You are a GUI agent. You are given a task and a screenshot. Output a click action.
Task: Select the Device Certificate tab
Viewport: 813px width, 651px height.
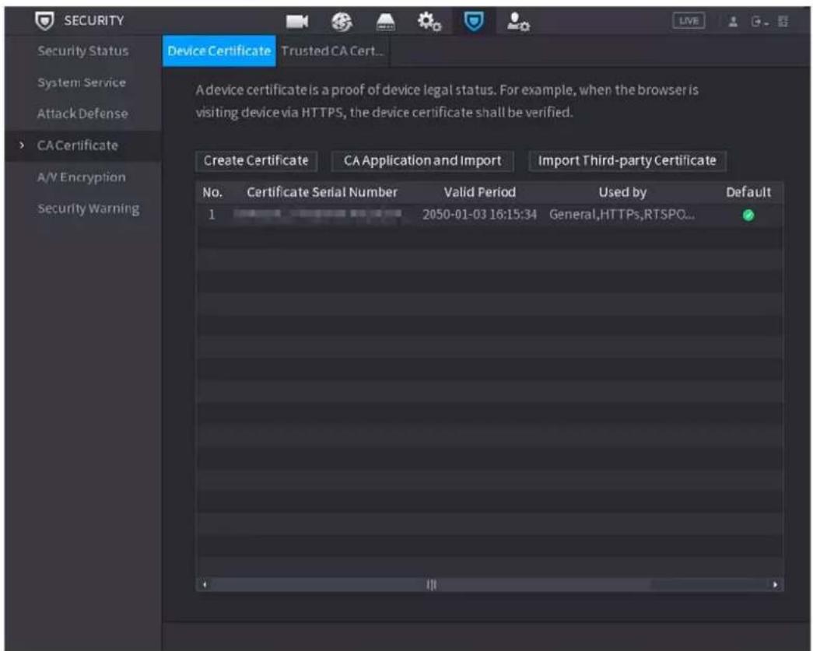pyautogui.click(x=219, y=51)
